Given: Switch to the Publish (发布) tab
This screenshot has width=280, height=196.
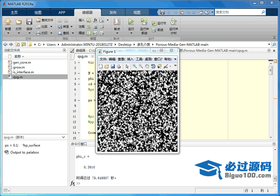Looking at the screenshot, I should point(113,13).
